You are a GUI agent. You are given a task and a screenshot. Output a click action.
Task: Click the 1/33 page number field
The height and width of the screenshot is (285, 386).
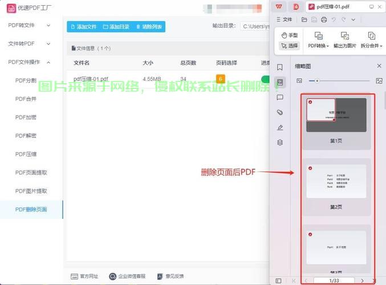pyautogui.click(x=334, y=280)
